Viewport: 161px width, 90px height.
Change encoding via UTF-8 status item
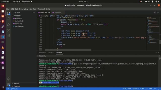[142, 89]
